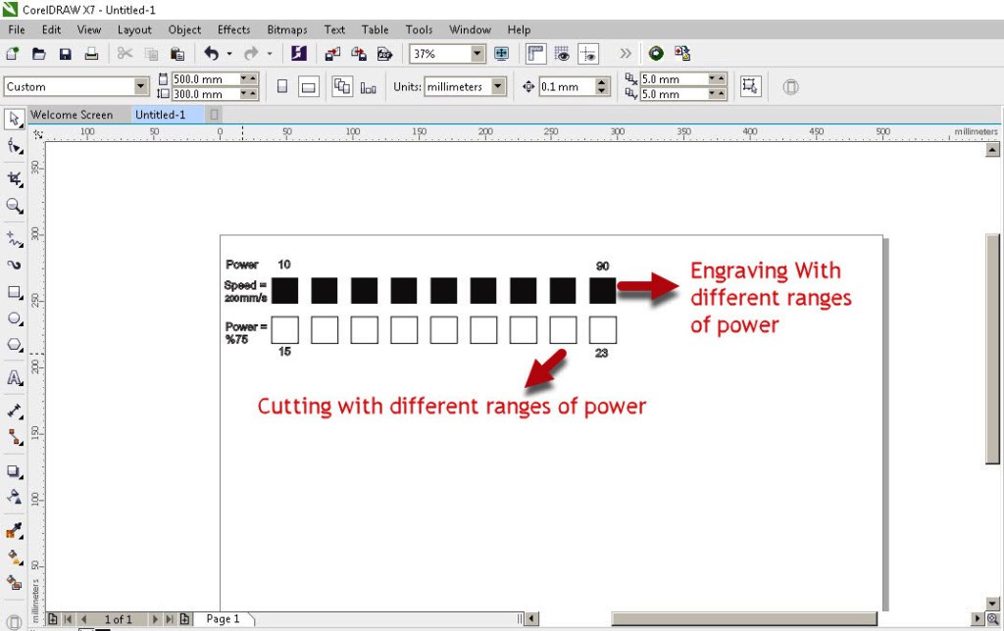The height and width of the screenshot is (631, 1004).
Task: Open the File menu
Action: click(17, 29)
